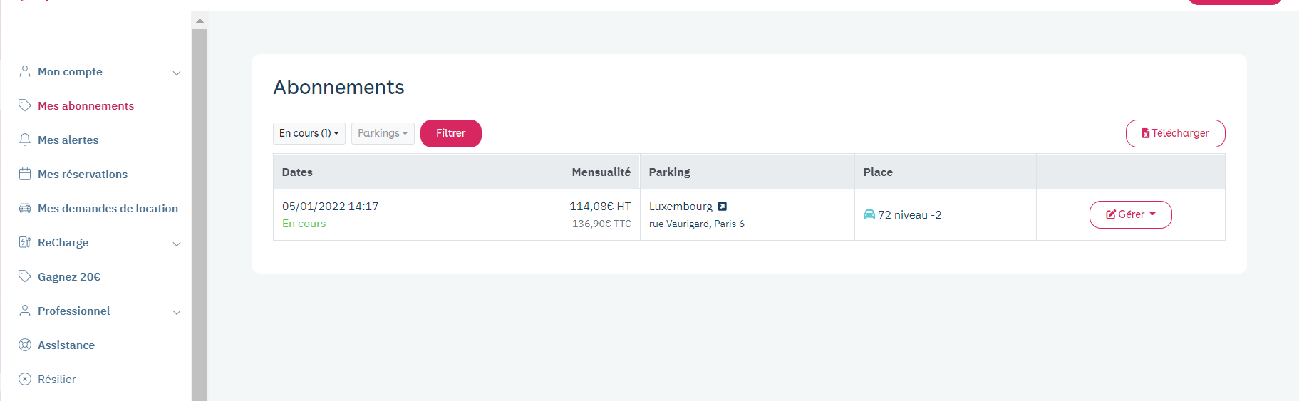
Task: Open the Gérer subscription dropdown
Action: [1130, 214]
